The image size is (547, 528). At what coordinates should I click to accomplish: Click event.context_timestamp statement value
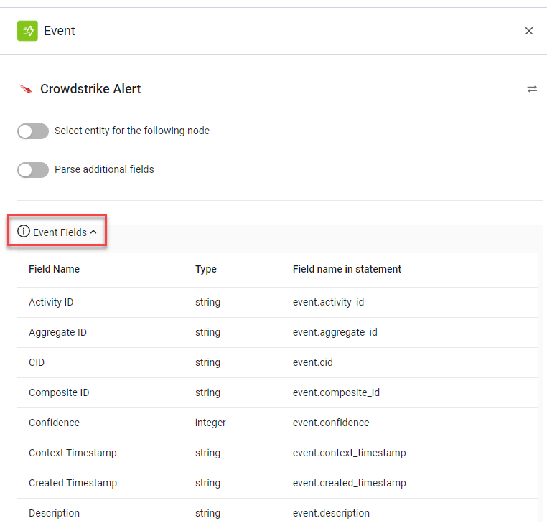coord(349,453)
